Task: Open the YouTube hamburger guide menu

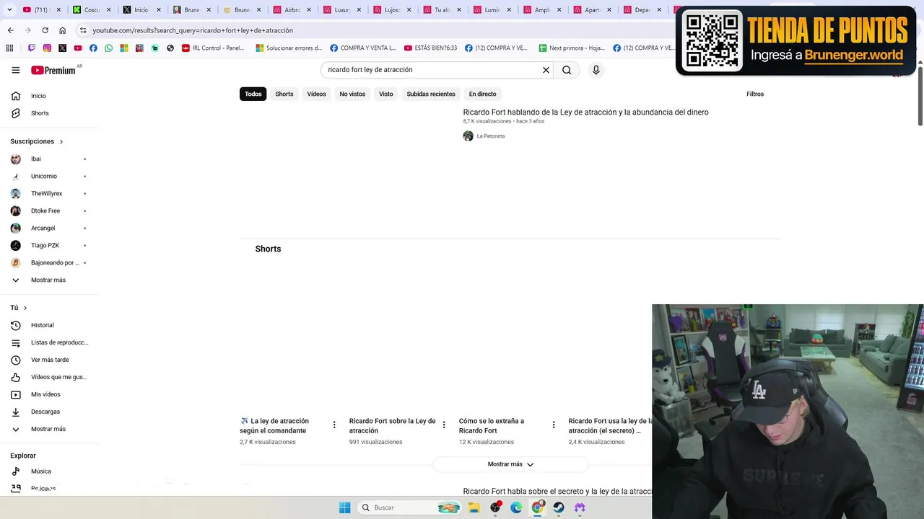Action: 15,70
